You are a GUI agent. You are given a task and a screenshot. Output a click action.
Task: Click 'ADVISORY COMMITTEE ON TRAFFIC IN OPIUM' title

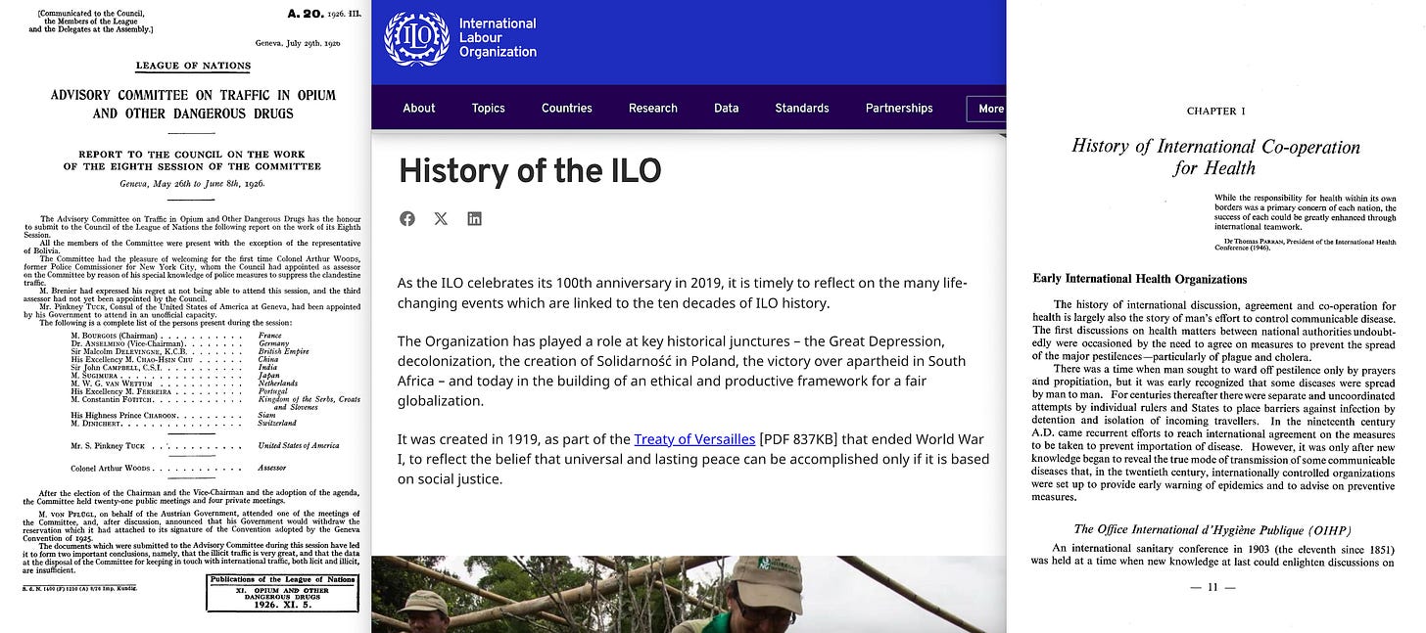193,95
